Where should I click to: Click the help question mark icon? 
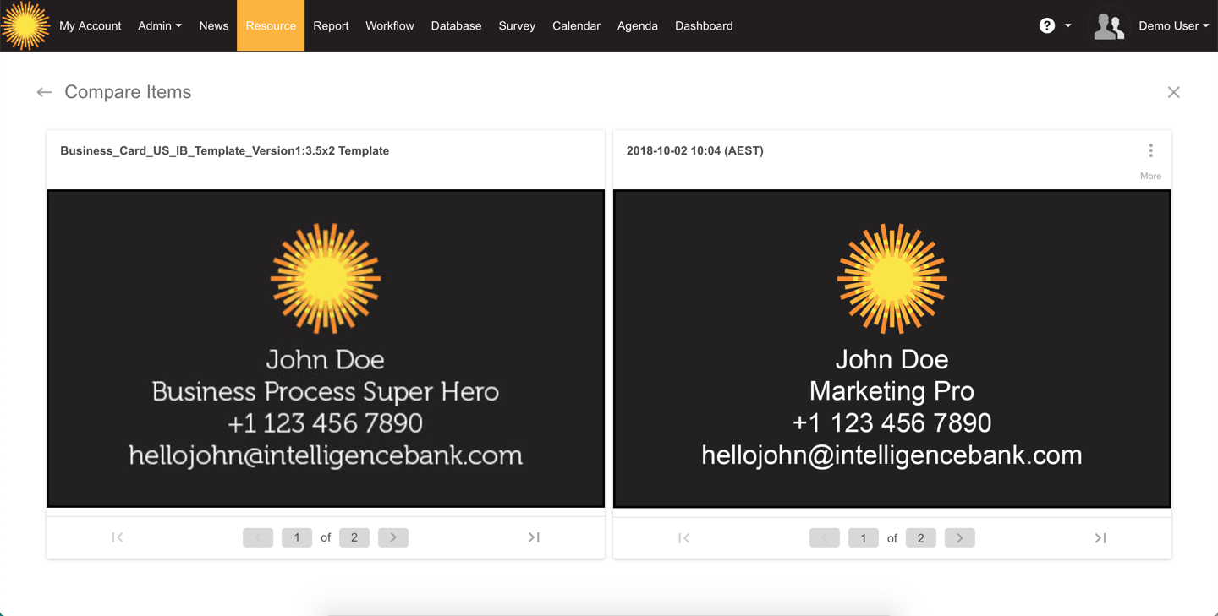pyautogui.click(x=1047, y=25)
